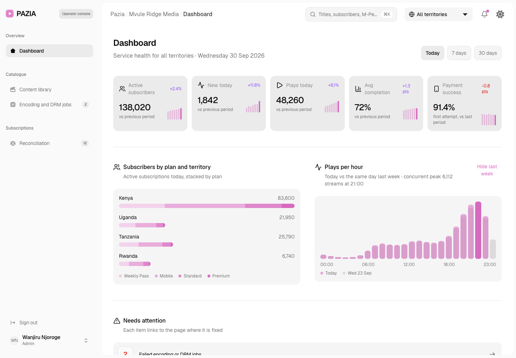Click the Operator console badge

[76, 14]
